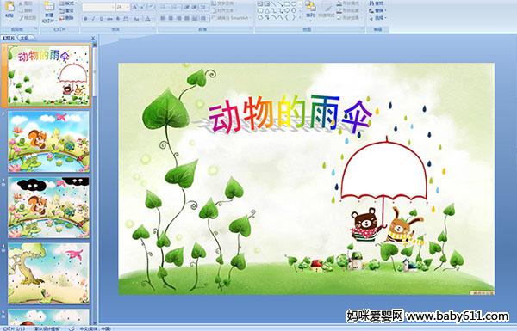The height and width of the screenshot is (331, 517).
Task: Toggle Italic formatting button
Action: pos(93,19)
